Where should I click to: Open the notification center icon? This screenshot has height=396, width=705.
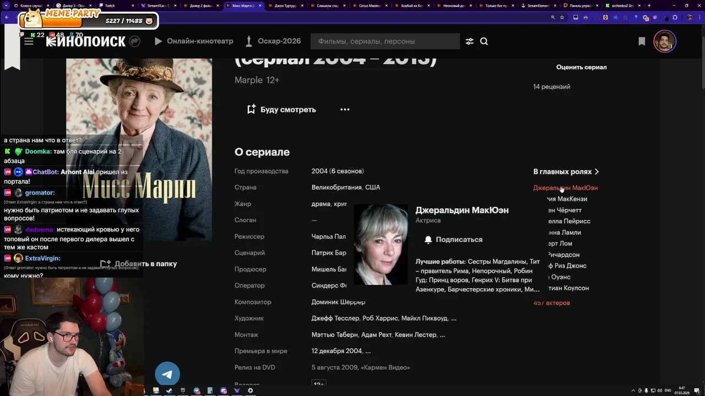coord(696,391)
